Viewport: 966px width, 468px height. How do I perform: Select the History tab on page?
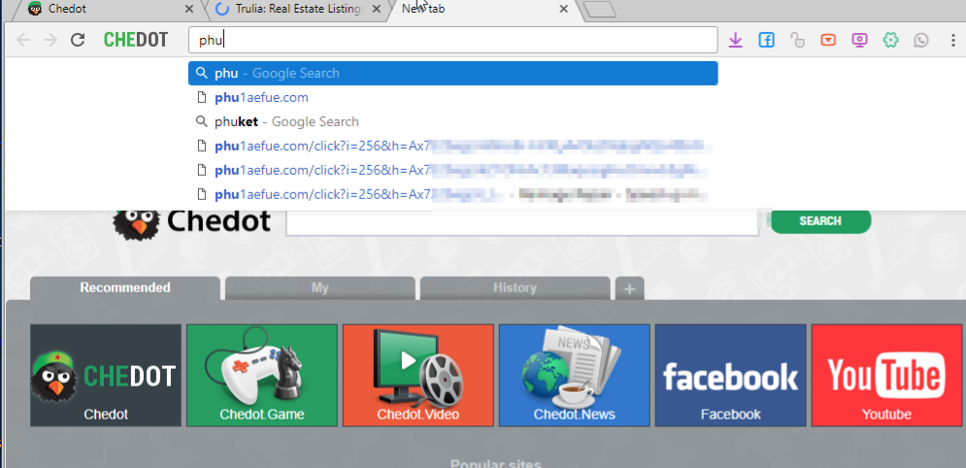coord(515,288)
